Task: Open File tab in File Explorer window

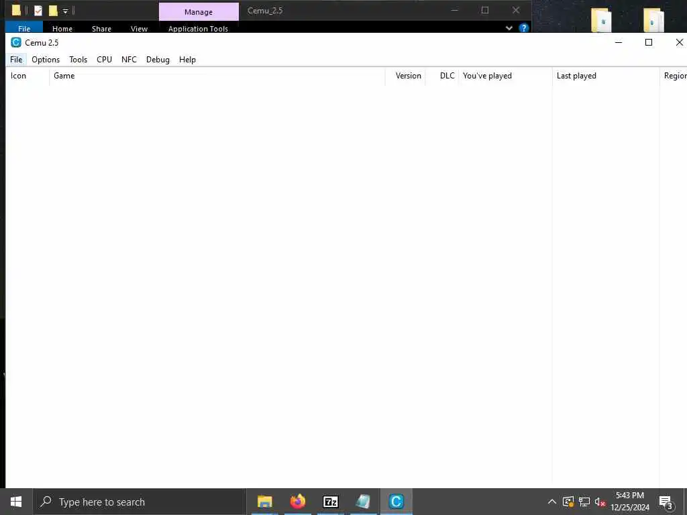Action: point(24,28)
